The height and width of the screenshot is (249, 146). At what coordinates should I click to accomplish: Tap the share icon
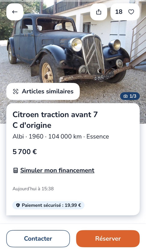pyautogui.click(x=99, y=12)
